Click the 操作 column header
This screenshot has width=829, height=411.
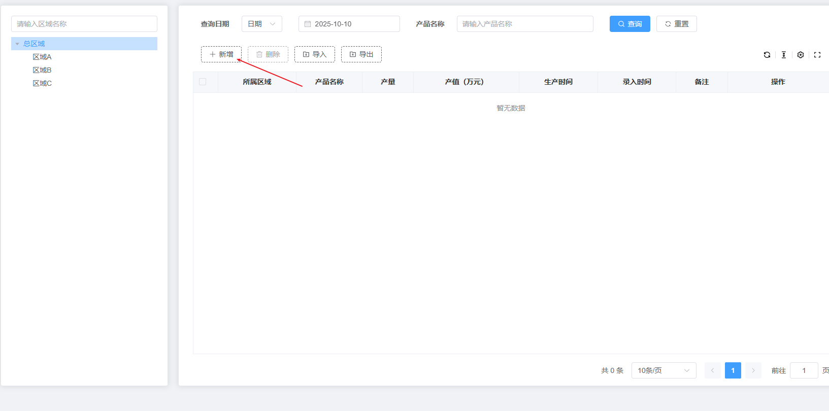pyautogui.click(x=778, y=82)
